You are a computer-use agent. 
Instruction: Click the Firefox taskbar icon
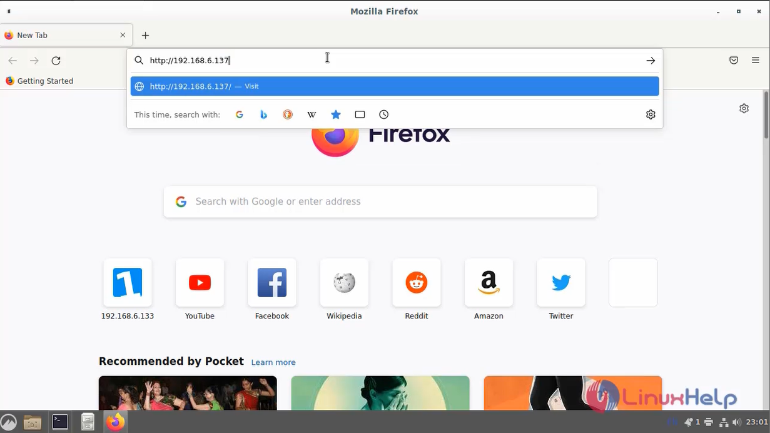pyautogui.click(x=115, y=422)
